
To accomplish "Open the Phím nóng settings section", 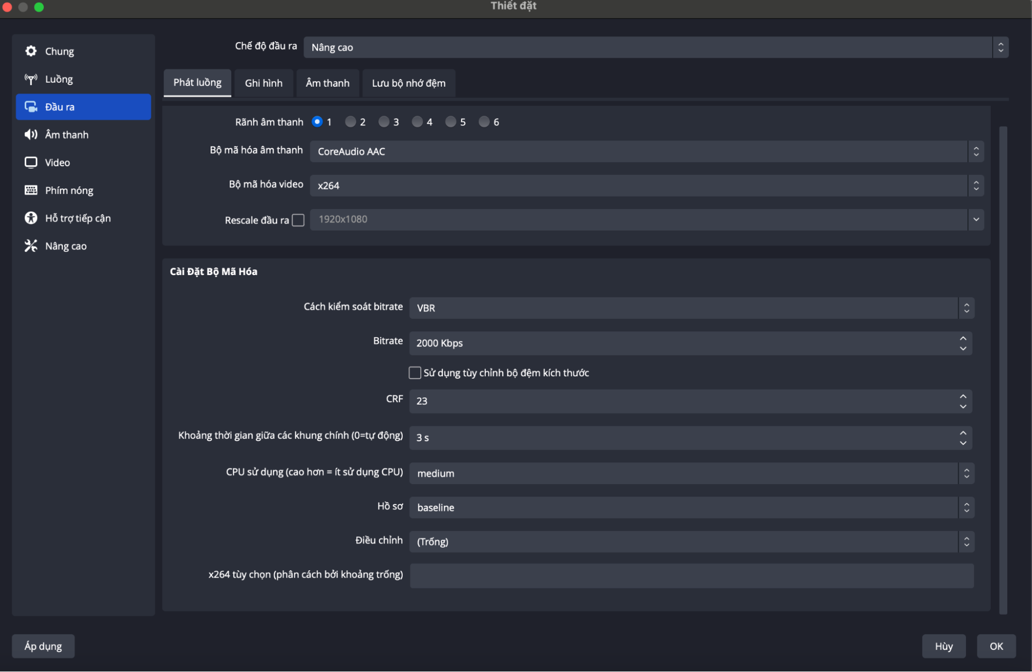I will 83,190.
